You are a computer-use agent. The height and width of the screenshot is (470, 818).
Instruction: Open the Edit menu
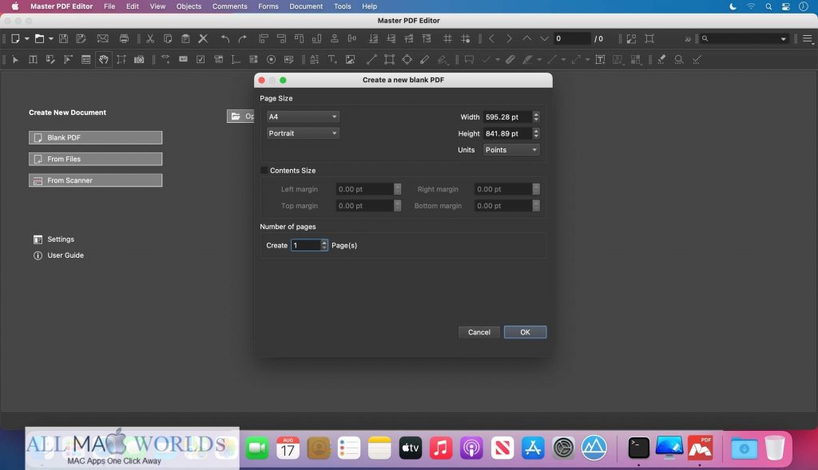(x=133, y=6)
